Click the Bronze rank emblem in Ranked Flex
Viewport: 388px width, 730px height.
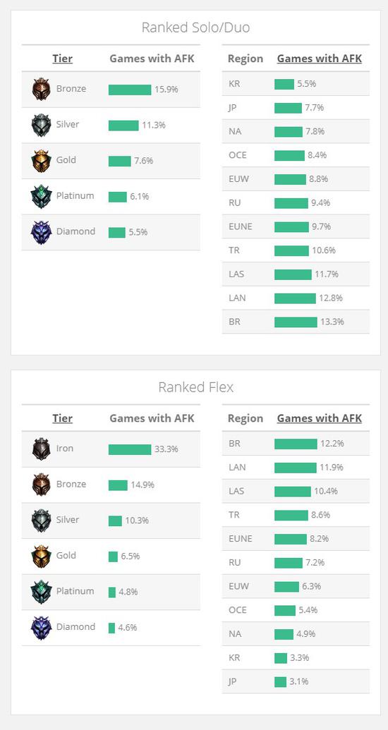pos(42,485)
